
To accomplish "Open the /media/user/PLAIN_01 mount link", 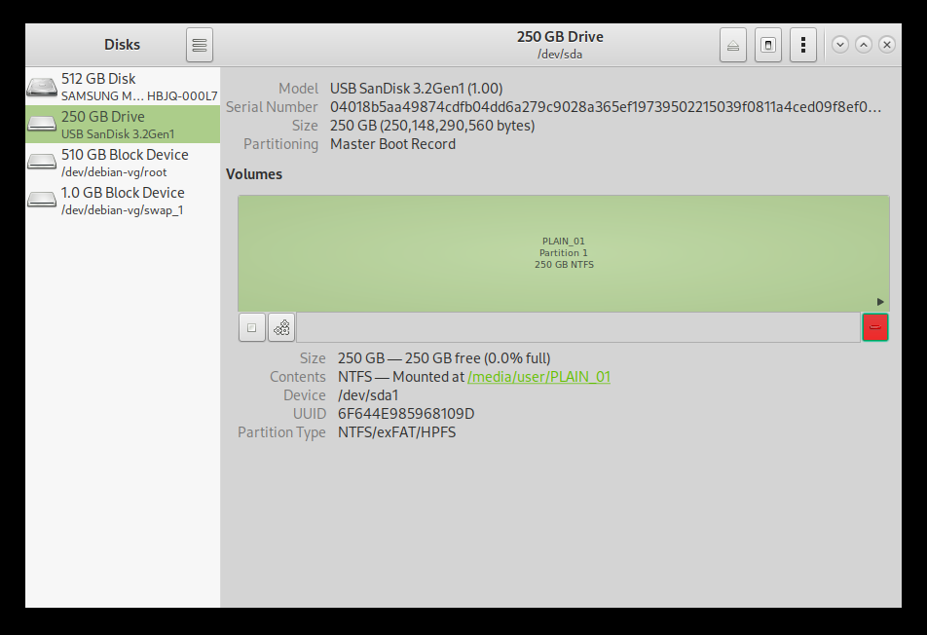I will click(538, 376).
